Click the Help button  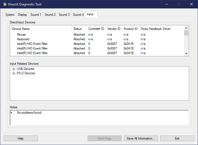(21, 138)
